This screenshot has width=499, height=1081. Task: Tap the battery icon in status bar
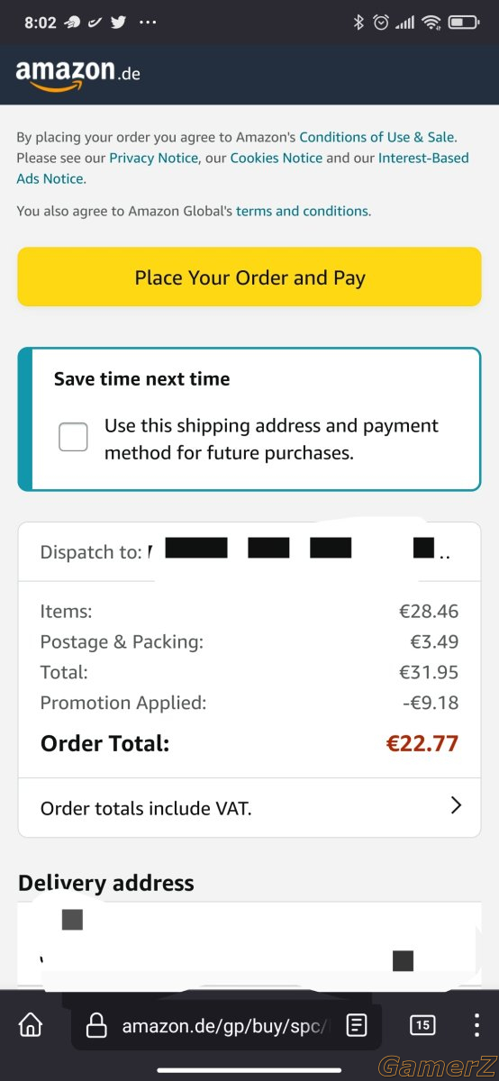(463, 23)
